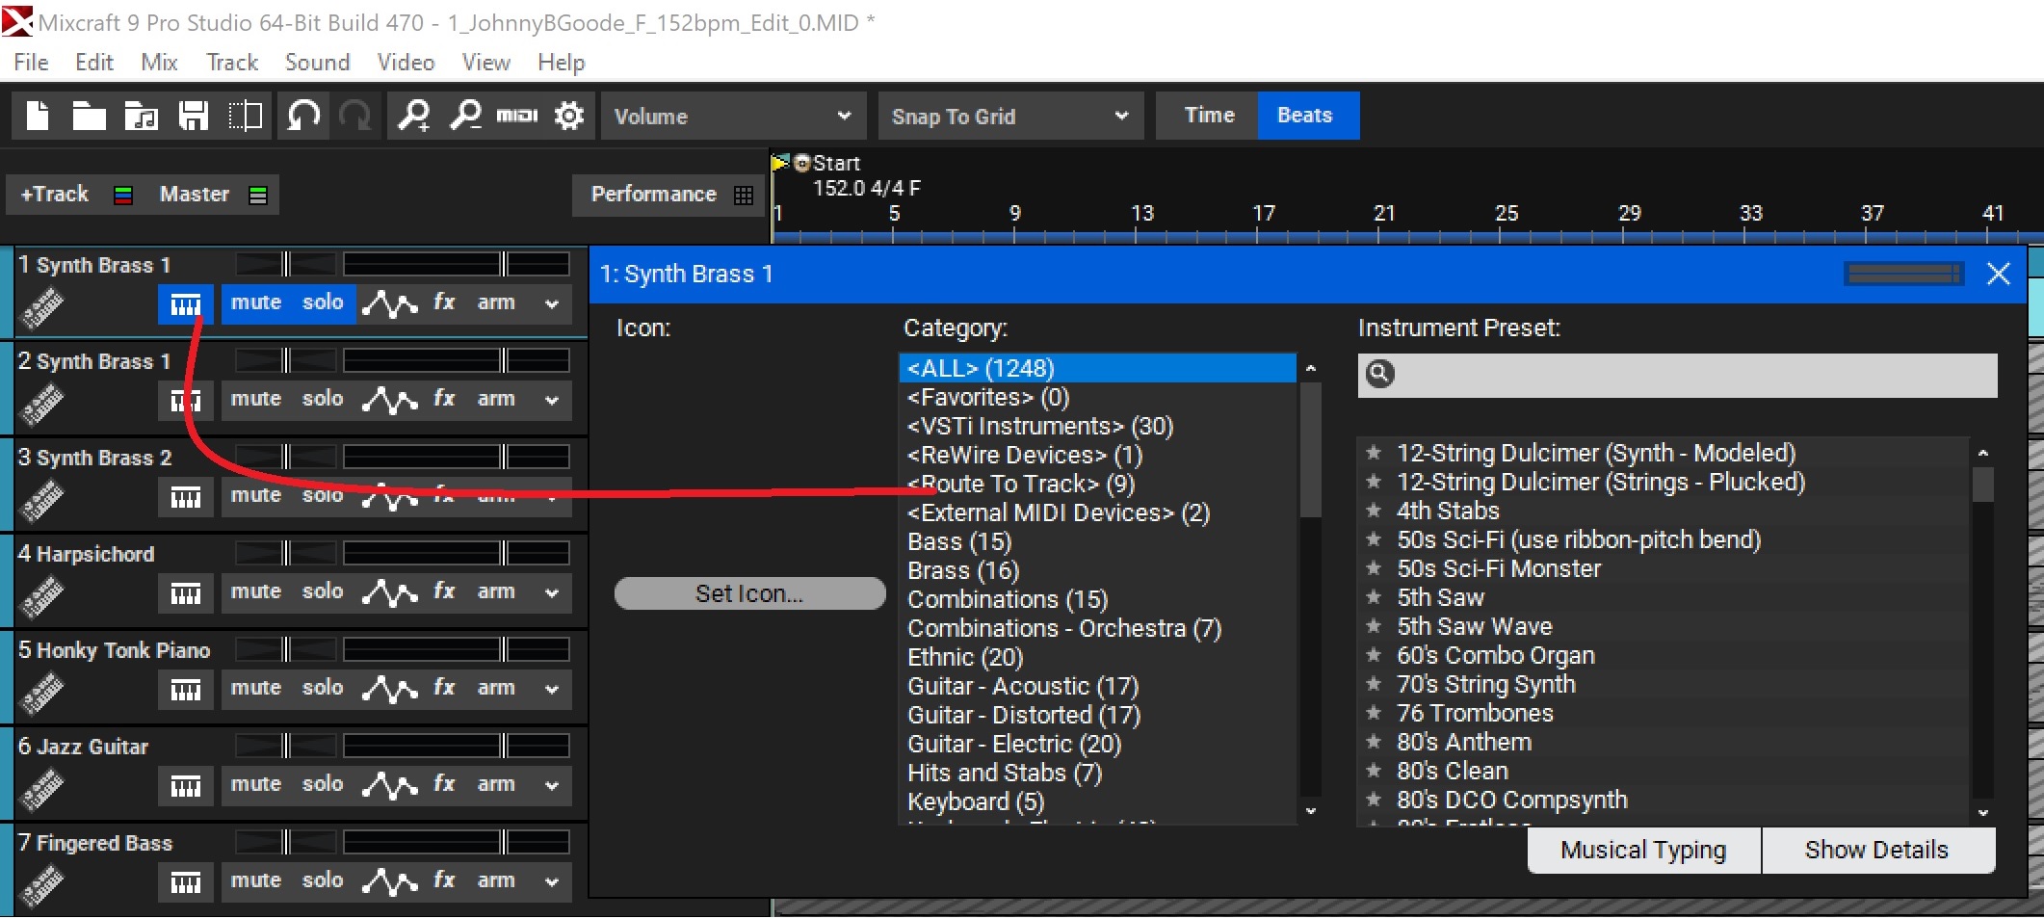
Task: Open MIDI settings via the MIDI icon
Action: point(517,116)
